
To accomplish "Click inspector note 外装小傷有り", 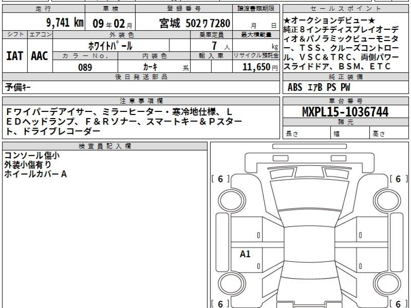I will (x=28, y=165).
